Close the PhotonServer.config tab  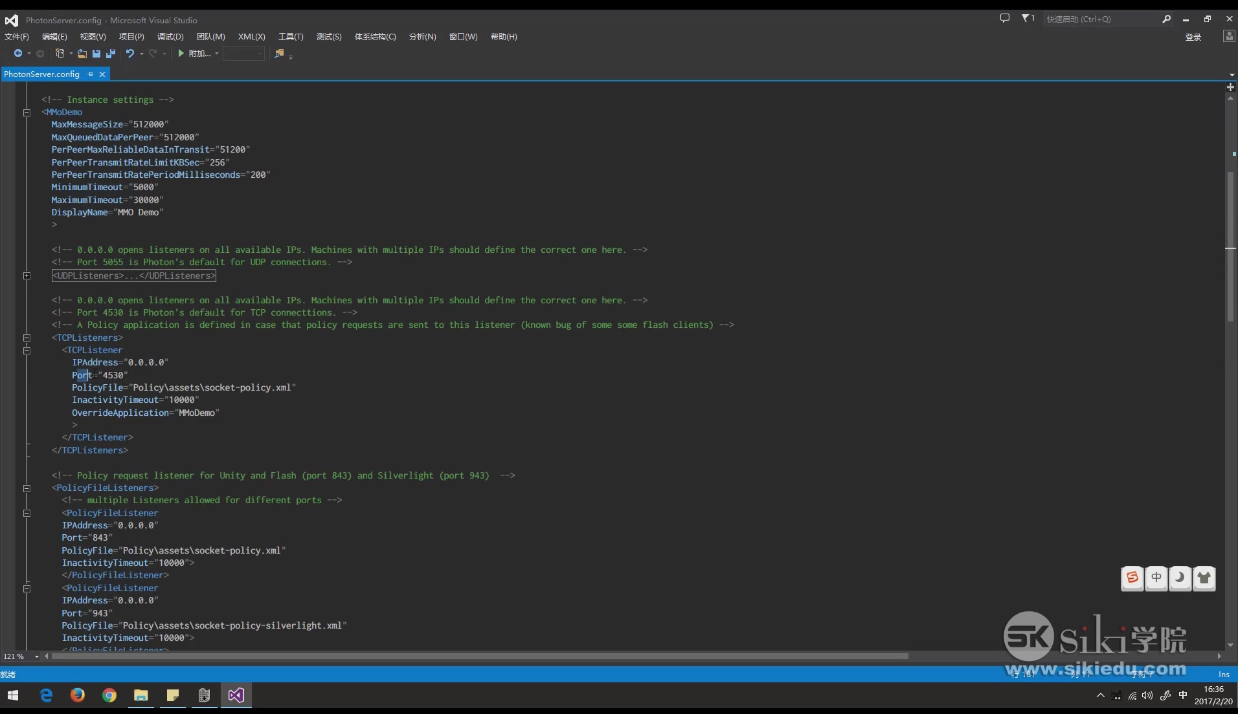click(x=102, y=74)
